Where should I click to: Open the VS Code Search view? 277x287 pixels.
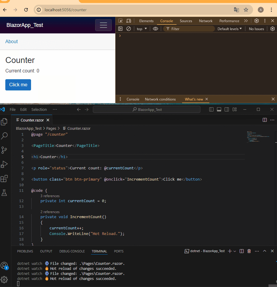(4, 136)
